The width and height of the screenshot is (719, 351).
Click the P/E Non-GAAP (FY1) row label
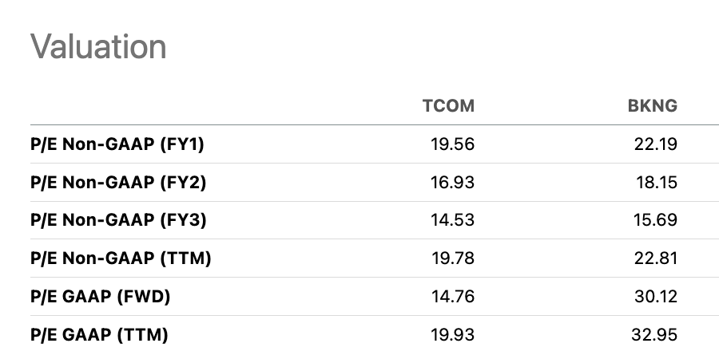tap(117, 144)
